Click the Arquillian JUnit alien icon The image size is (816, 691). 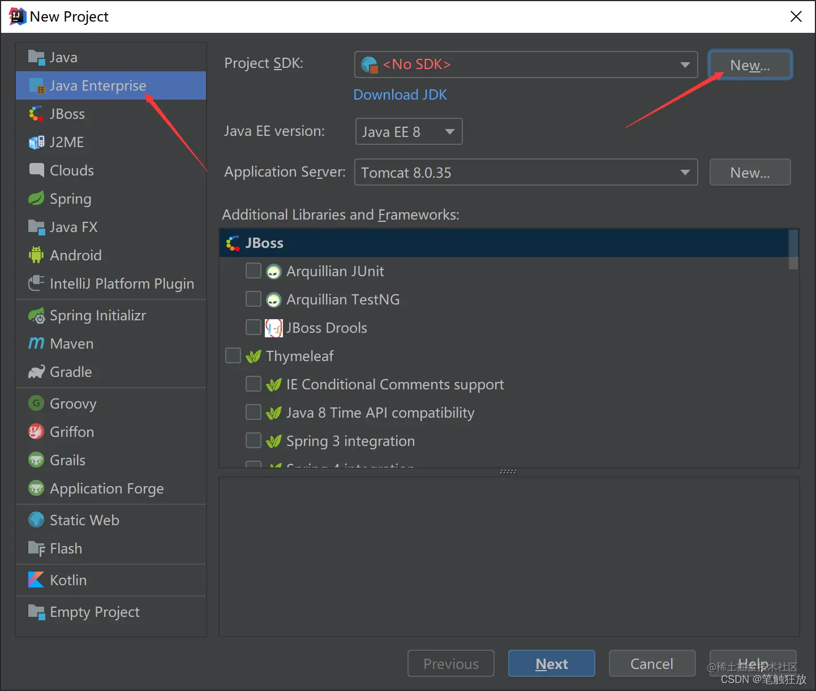click(273, 272)
